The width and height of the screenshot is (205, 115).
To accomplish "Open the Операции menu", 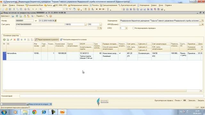I will pyautogui.click(x=20, y=5).
